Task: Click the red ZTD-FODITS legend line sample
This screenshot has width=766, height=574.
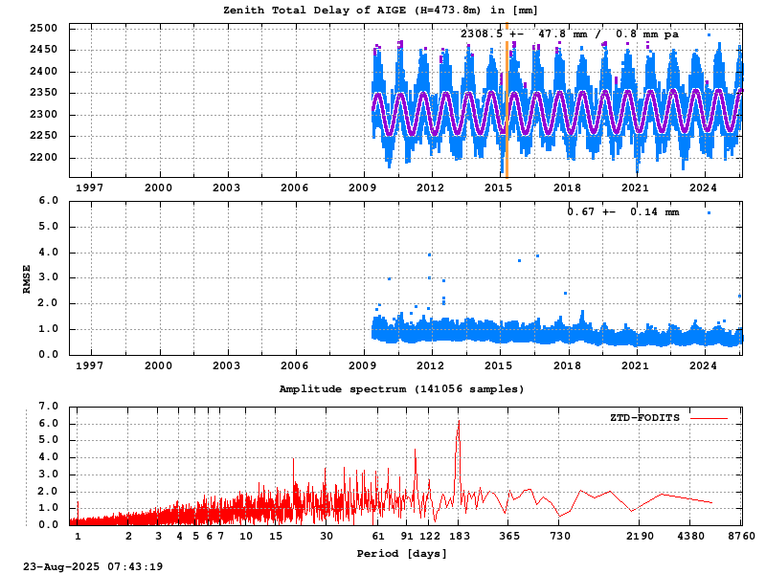Action: 709,418
